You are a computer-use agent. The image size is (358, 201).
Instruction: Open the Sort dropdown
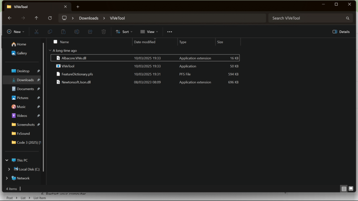click(x=124, y=31)
